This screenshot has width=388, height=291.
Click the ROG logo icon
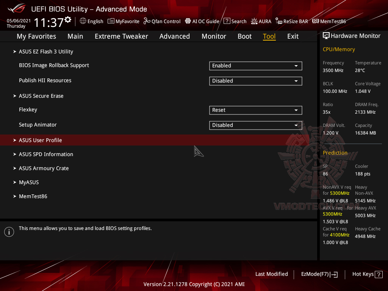pos(16,8)
